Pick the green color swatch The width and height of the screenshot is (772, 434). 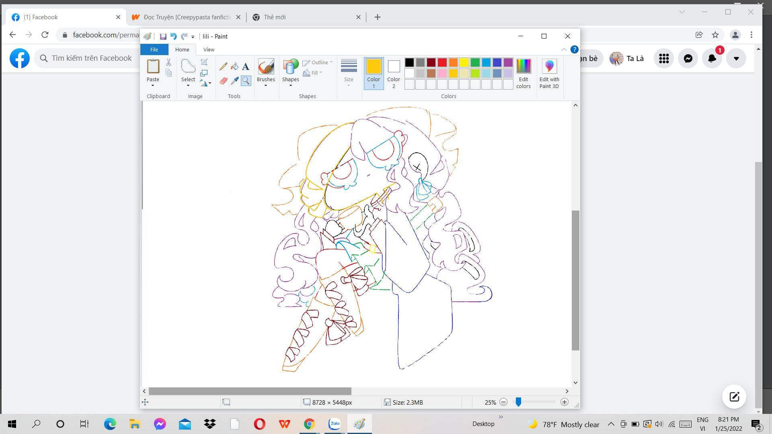coord(475,62)
